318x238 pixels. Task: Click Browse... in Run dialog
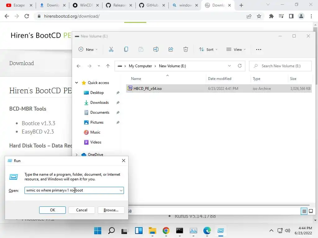click(x=111, y=210)
